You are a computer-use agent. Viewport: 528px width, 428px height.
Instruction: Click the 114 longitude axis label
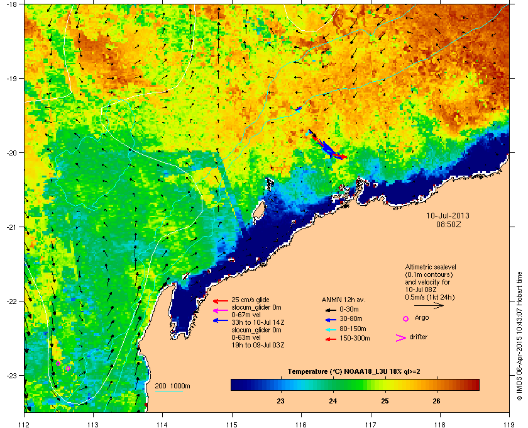click(163, 424)
